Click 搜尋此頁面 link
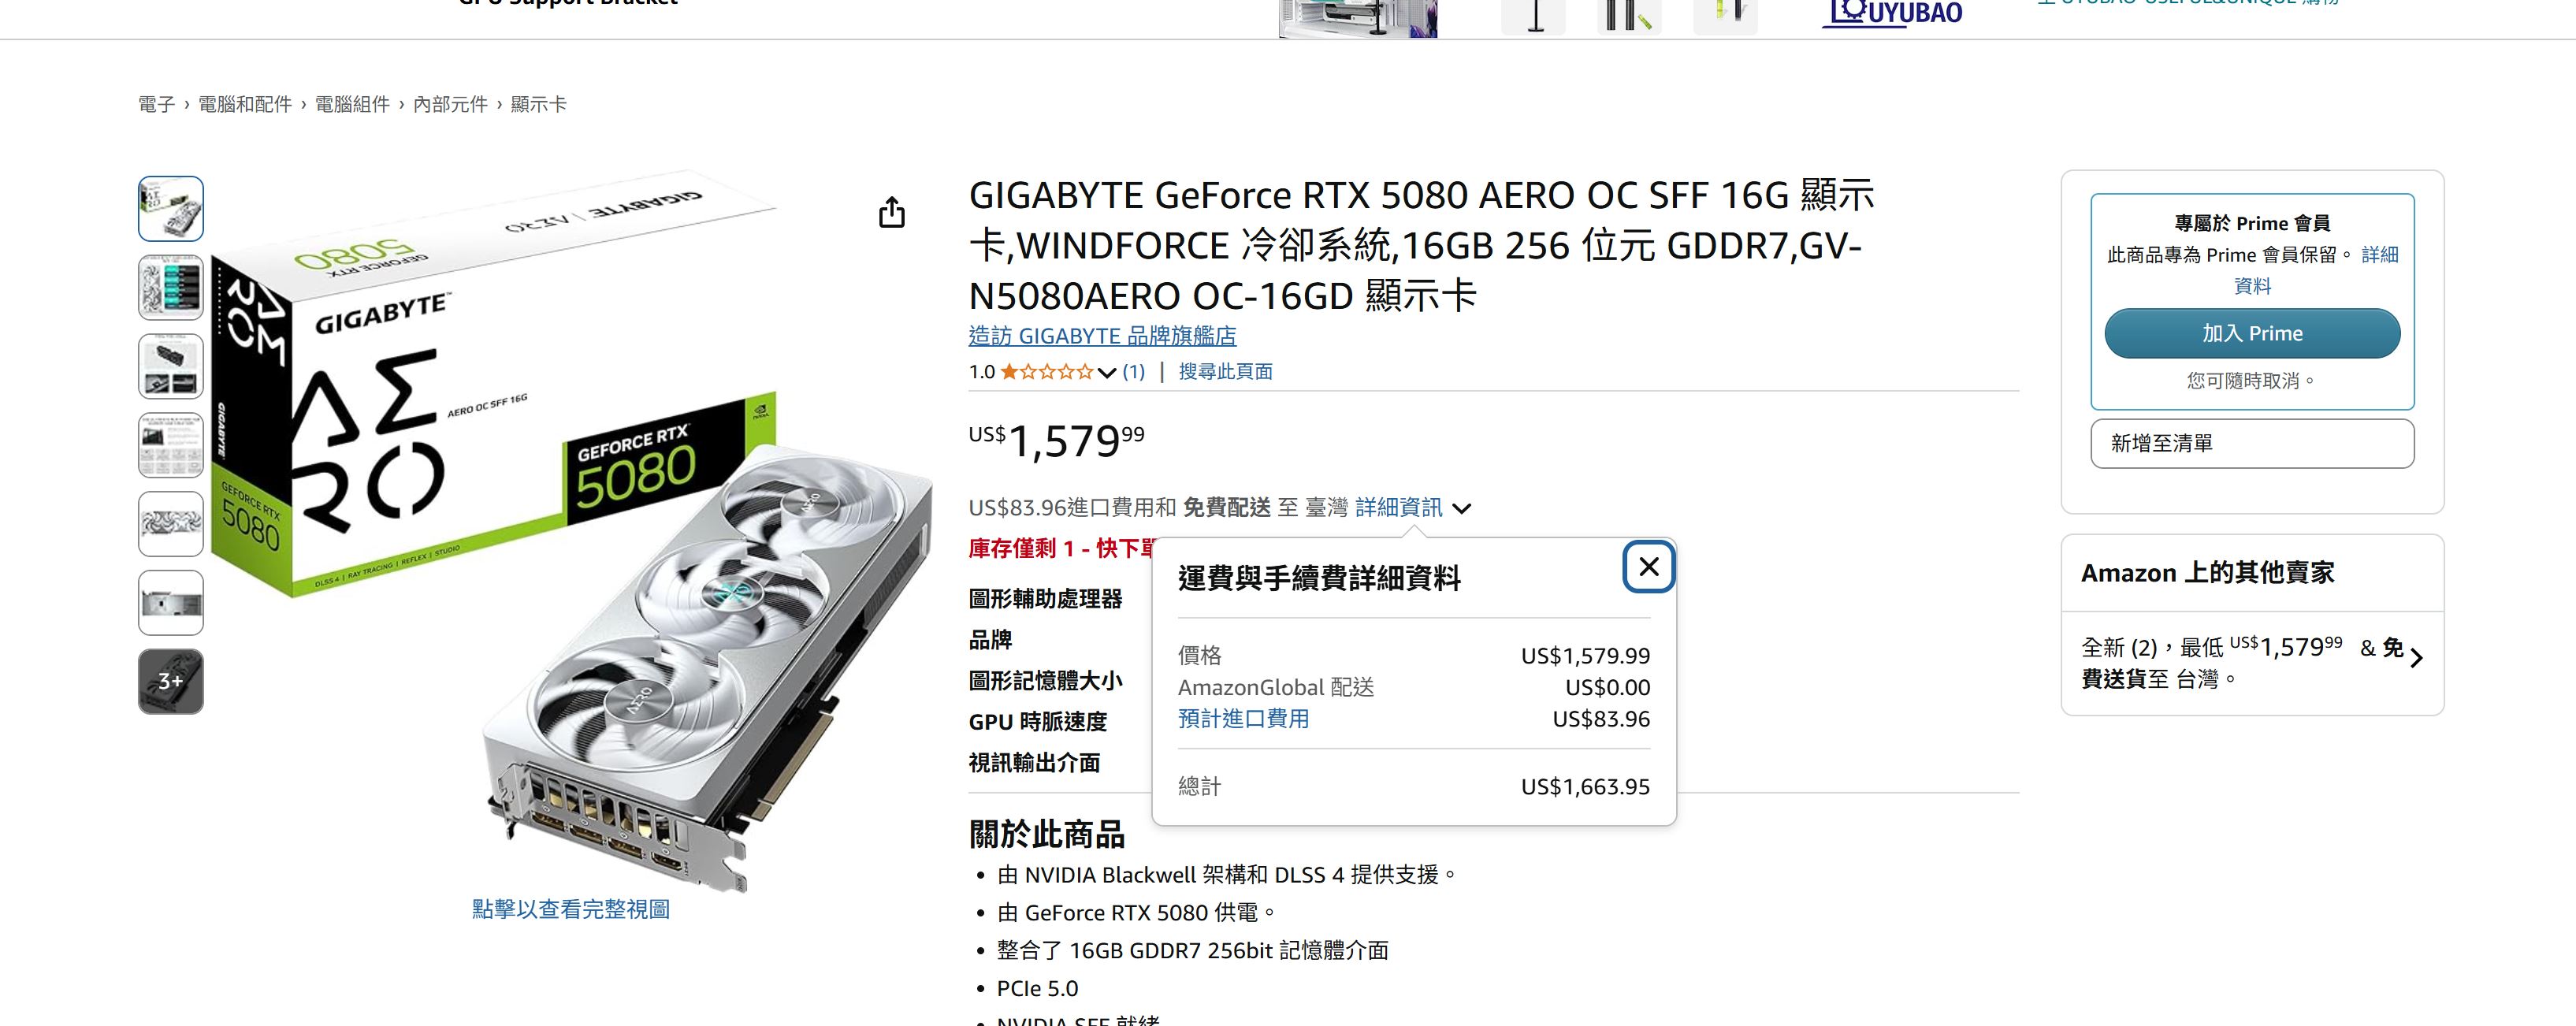Screen dimensions: 2576x1026 [x=1225, y=372]
